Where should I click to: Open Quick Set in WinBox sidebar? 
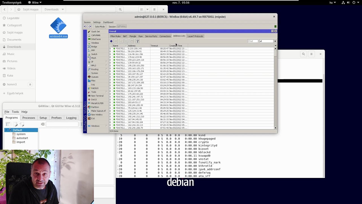coord(95,31)
